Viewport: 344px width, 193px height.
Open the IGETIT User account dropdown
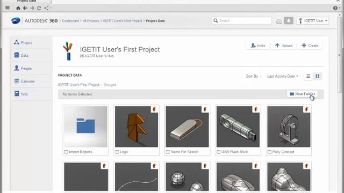coord(313,21)
